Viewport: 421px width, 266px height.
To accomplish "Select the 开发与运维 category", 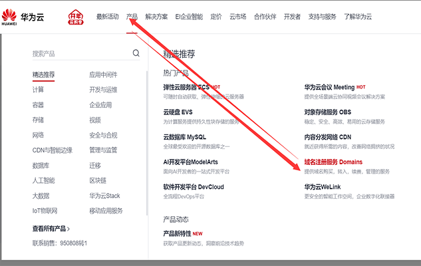I will coord(103,90).
